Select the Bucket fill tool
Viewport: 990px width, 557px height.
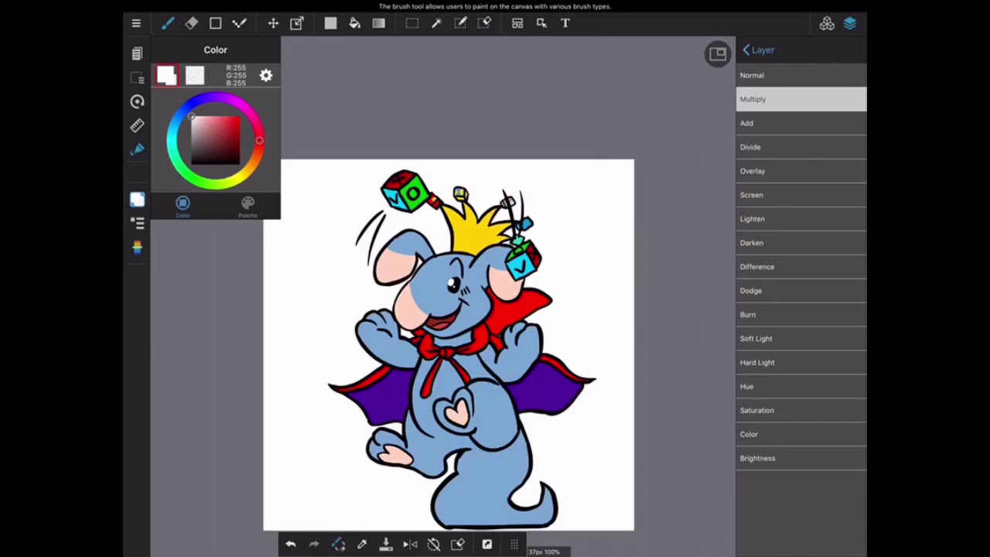354,23
